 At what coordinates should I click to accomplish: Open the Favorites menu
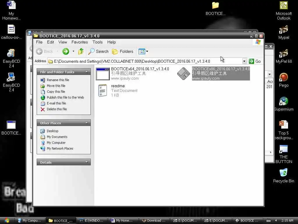pos(80,42)
